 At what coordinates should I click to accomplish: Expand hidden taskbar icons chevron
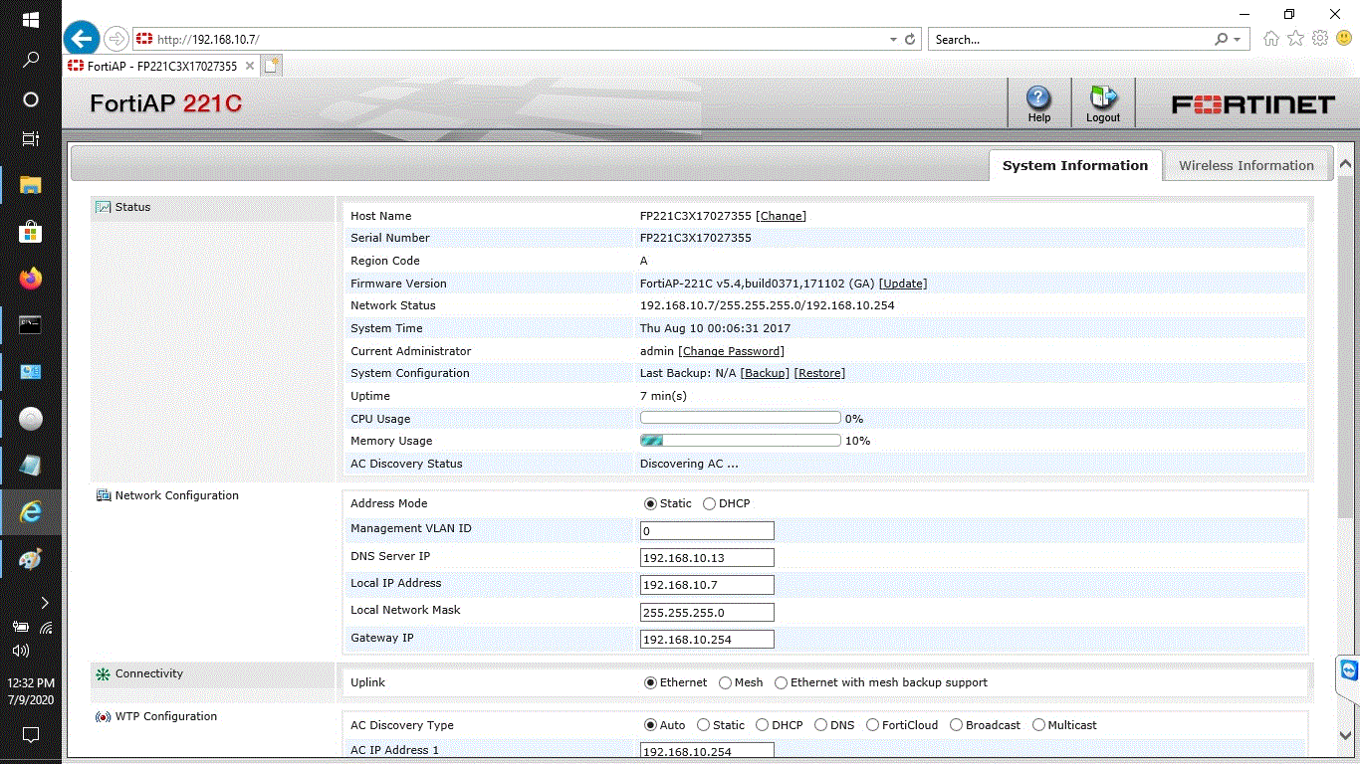[45, 602]
